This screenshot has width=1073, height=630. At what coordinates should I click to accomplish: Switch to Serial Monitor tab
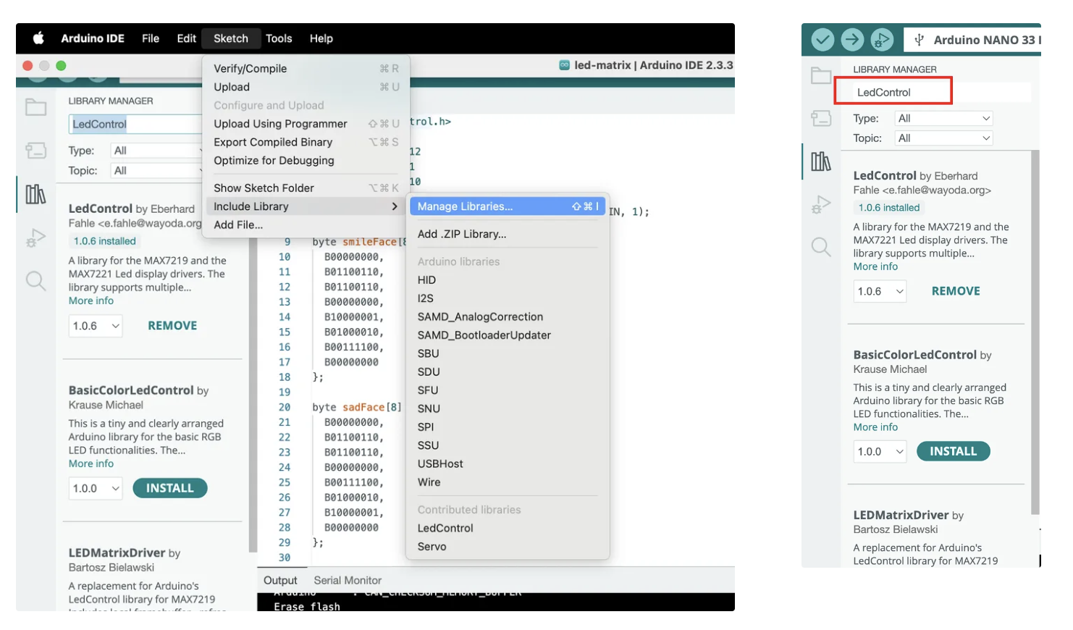click(x=348, y=581)
